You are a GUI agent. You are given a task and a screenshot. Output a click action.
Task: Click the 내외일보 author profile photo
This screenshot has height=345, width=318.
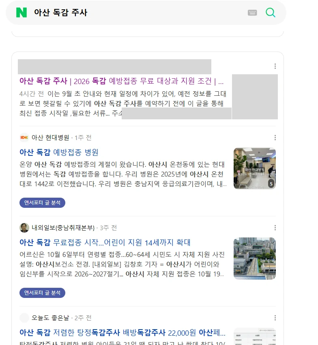pos(24,228)
